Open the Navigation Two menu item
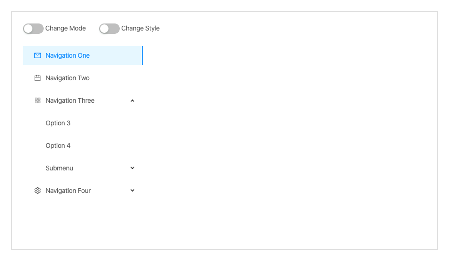This screenshot has height=261, width=449. [x=68, y=78]
